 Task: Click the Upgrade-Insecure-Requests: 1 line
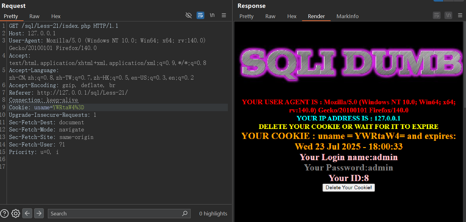pyautogui.click(x=53, y=115)
